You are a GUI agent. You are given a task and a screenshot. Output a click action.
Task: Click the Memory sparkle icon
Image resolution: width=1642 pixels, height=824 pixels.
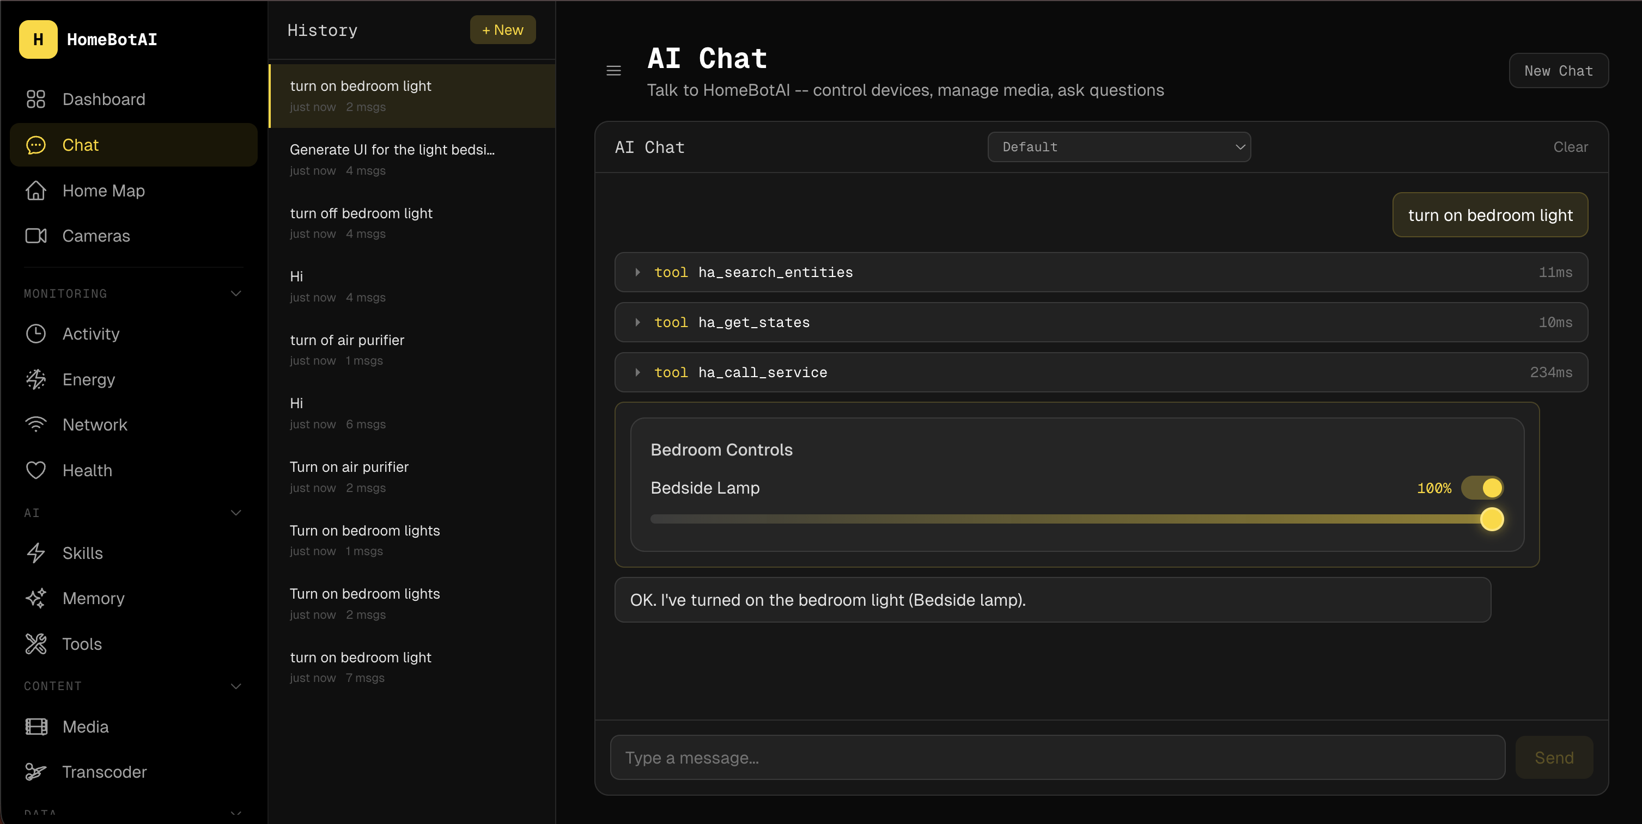(36, 599)
